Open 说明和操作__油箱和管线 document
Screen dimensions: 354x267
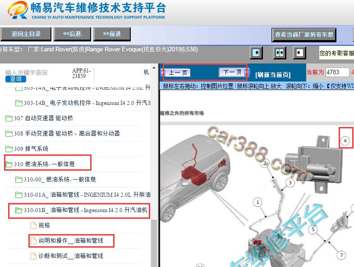[x=71, y=240]
